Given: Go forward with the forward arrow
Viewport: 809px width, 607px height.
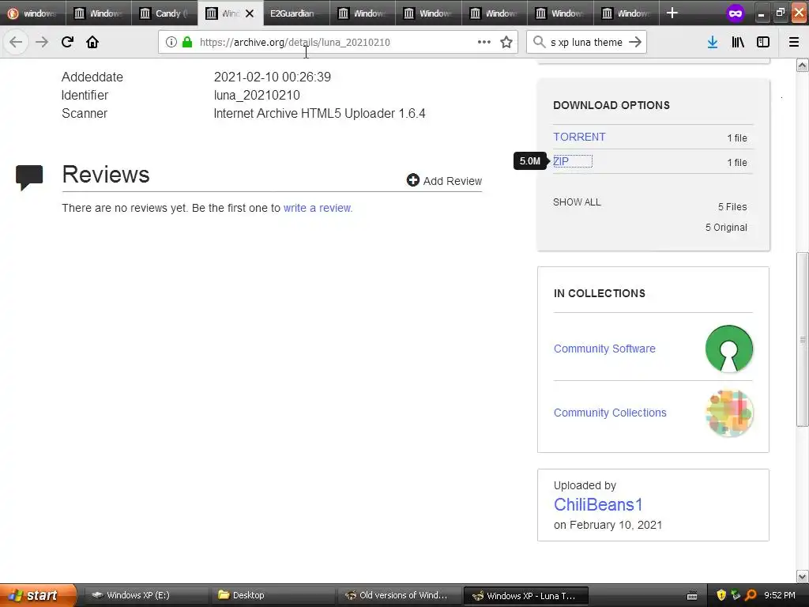Looking at the screenshot, I should 42,42.
